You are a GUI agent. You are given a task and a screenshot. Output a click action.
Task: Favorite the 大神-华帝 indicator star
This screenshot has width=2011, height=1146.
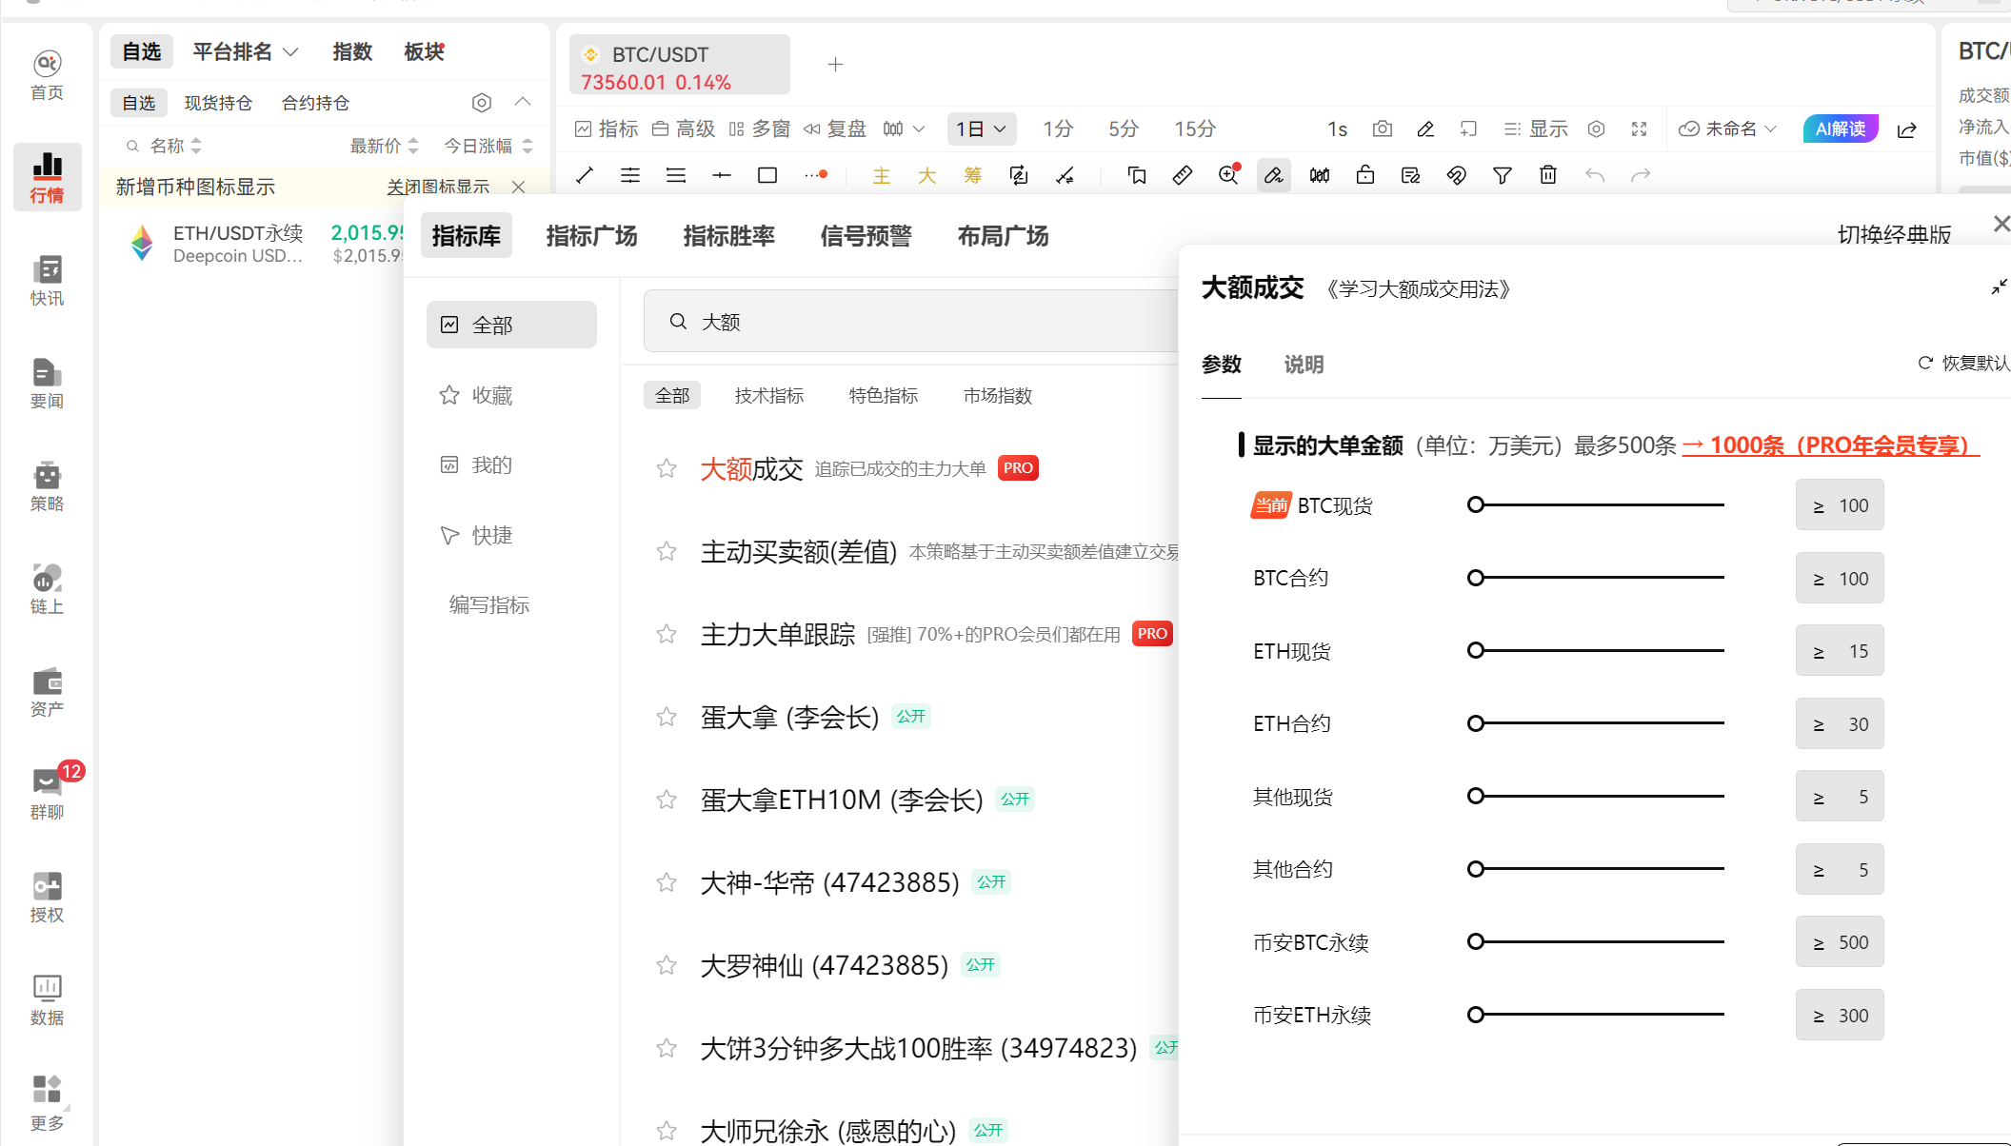click(x=667, y=882)
